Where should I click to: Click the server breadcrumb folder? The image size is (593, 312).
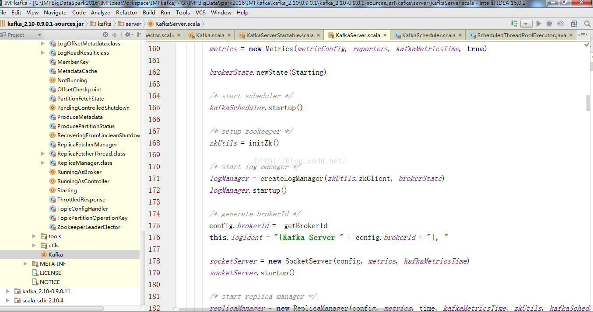click(130, 24)
